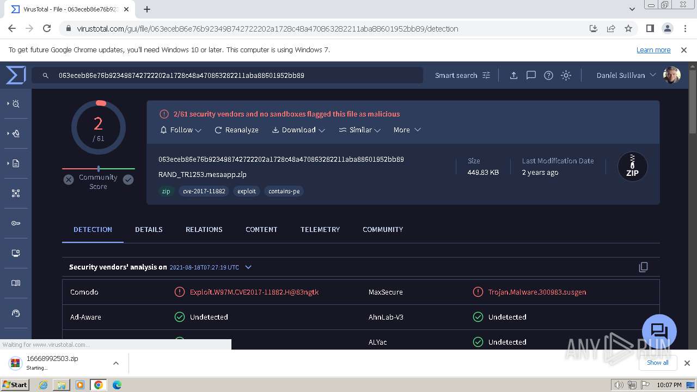Click the Learn more link
Screen dimensions: 697x392
[x=653, y=50]
